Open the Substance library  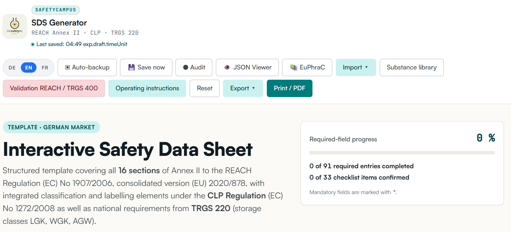(x=412, y=67)
